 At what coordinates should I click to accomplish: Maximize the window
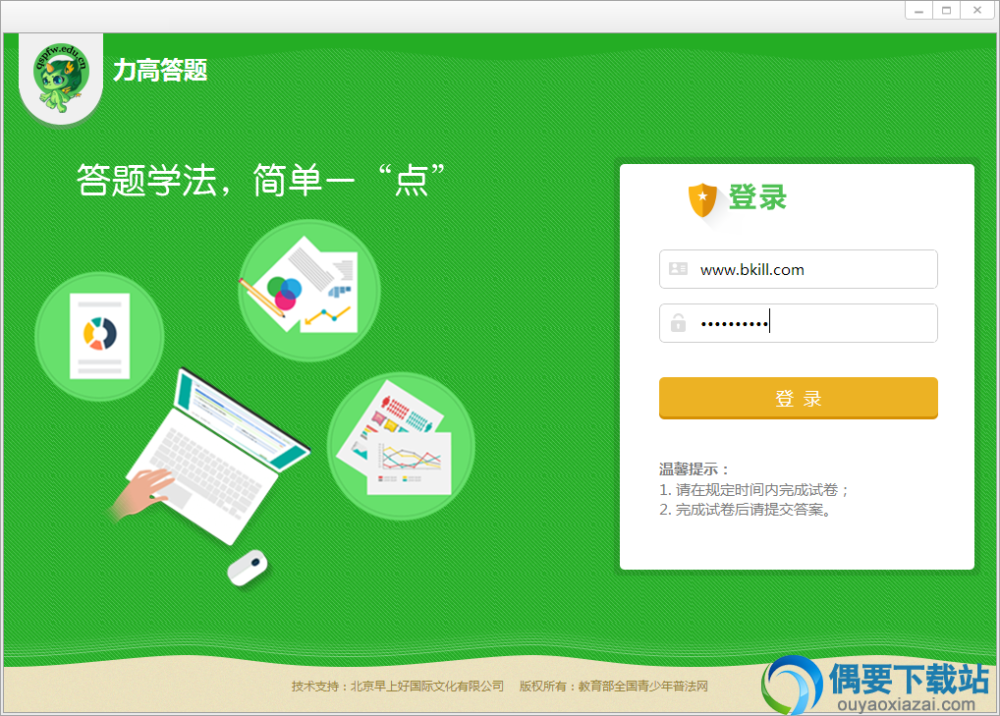(x=946, y=10)
